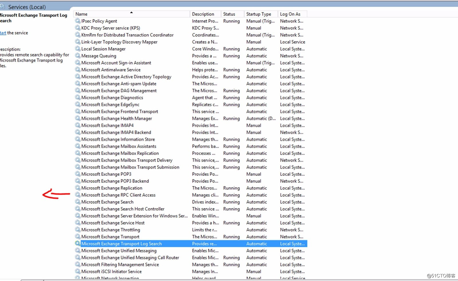Click the gear icon next to Local Session Manager
The image size is (458, 281).
pos(78,49)
